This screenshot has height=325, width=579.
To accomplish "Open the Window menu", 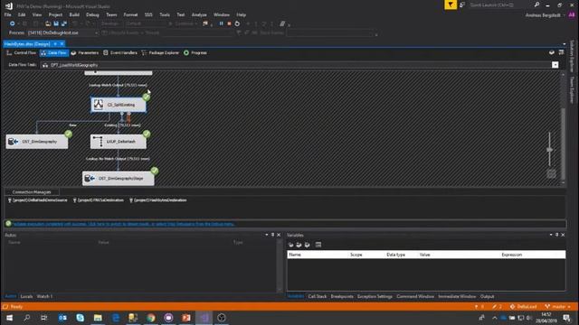I will 222,14.
